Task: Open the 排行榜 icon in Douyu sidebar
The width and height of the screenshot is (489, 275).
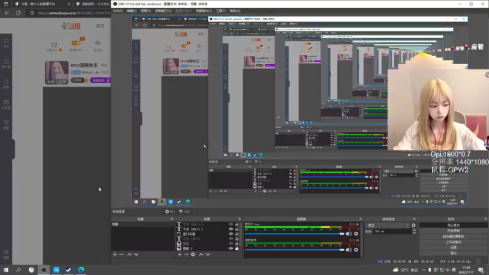Action: [6, 63]
